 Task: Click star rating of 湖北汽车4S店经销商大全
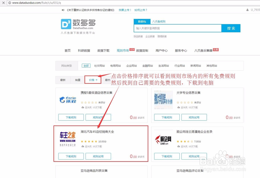pyautogui.click(x=89, y=141)
